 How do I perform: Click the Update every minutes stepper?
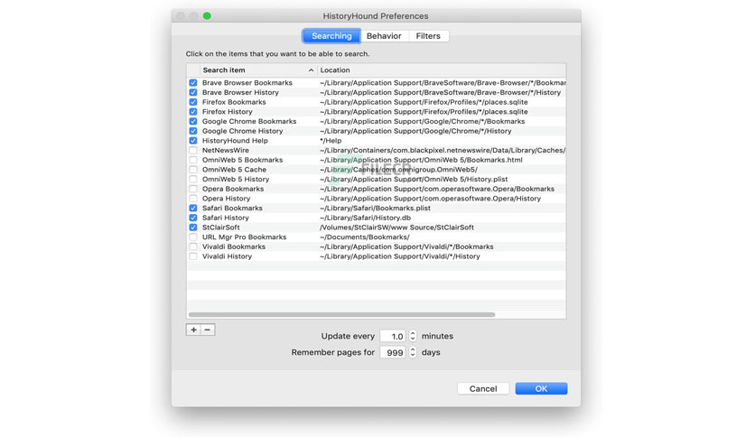pos(413,336)
